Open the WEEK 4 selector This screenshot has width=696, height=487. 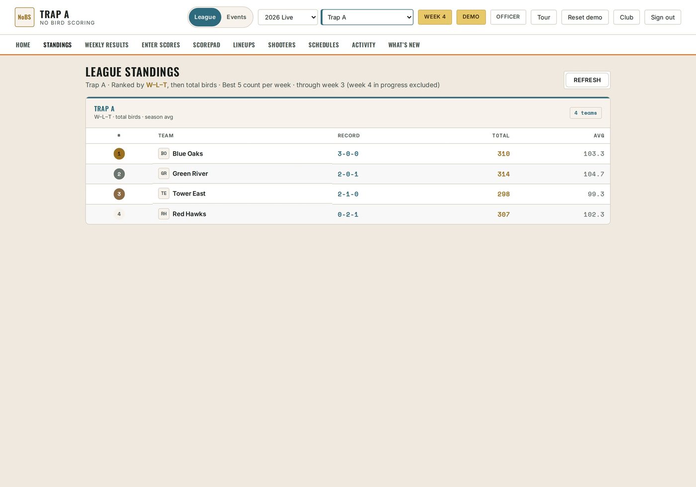[435, 17]
